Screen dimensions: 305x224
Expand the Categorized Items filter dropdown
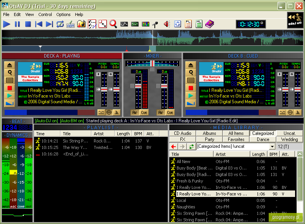pos(272,147)
